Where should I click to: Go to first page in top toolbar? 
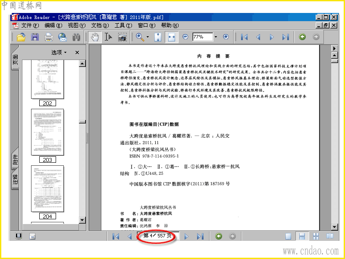pos(244,37)
